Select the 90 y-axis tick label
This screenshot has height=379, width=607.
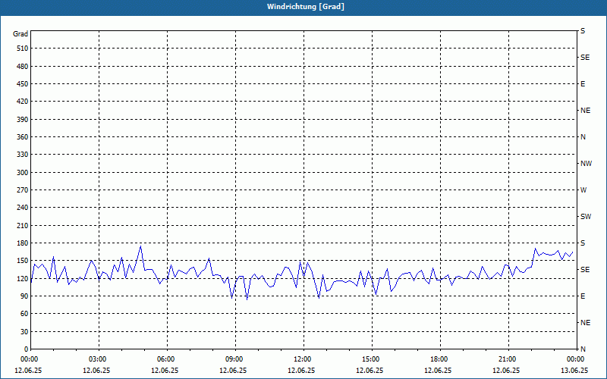click(24, 296)
